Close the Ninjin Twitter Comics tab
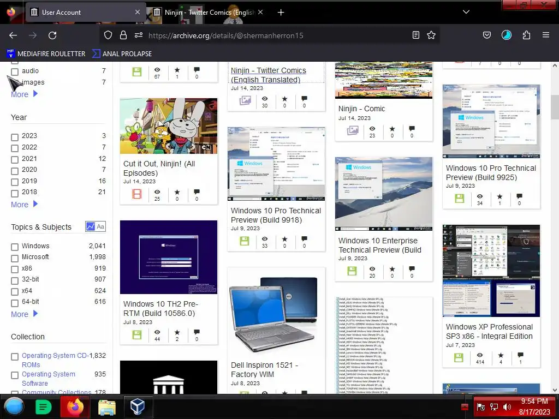This screenshot has height=419, width=559. (x=260, y=12)
